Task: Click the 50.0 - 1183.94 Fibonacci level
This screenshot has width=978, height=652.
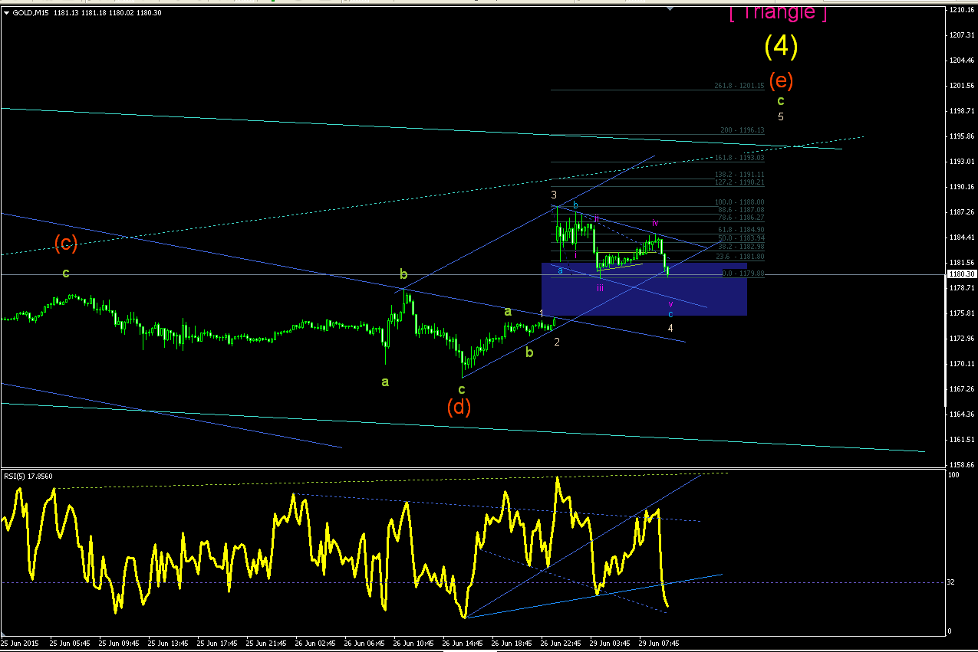Action: point(740,238)
